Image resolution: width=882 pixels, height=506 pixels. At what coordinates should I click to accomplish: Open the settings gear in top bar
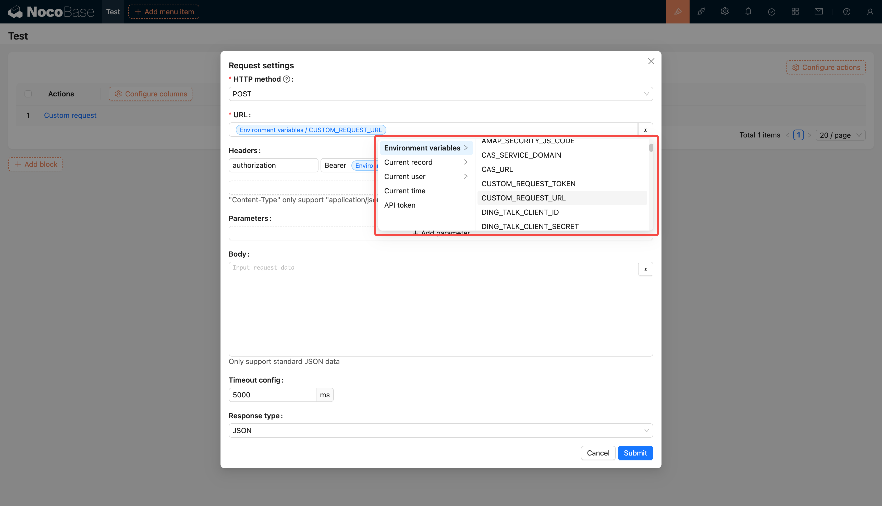725,11
